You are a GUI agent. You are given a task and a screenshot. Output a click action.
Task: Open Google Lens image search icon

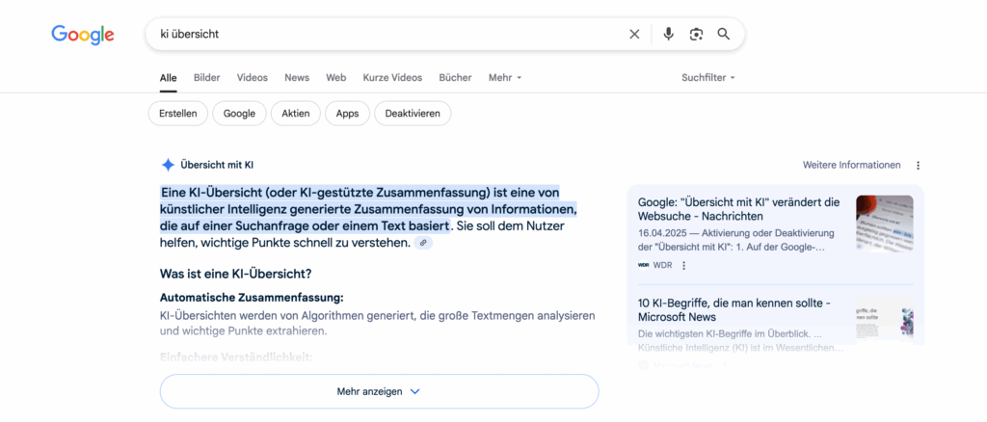696,34
